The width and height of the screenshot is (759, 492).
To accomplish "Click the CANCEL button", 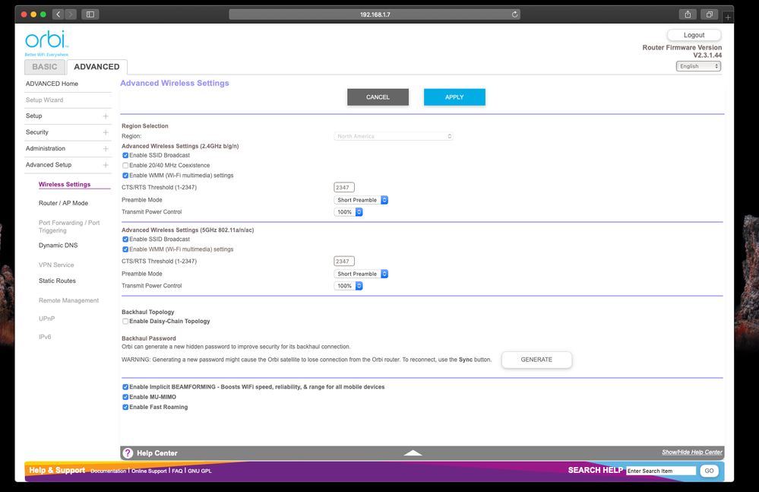I will tap(378, 97).
